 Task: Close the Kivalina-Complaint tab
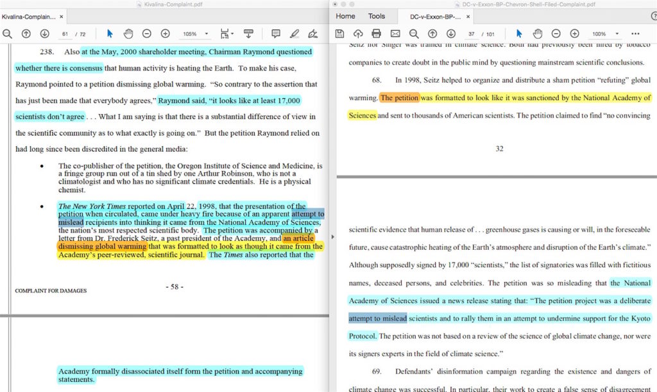coord(61,17)
